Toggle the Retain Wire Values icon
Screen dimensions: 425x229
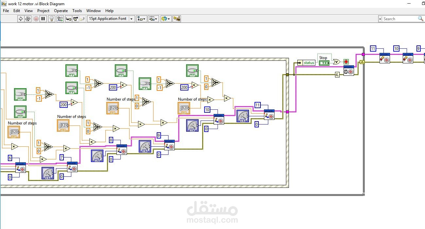tap(60, 19)
